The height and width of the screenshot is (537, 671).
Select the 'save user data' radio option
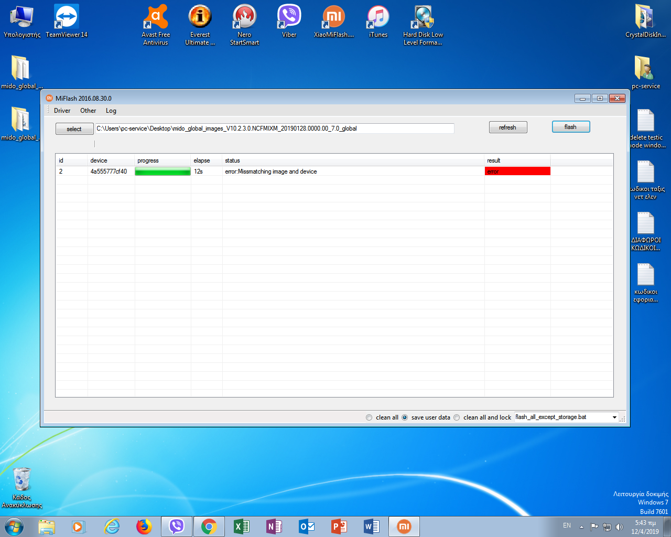coord(405,417)
